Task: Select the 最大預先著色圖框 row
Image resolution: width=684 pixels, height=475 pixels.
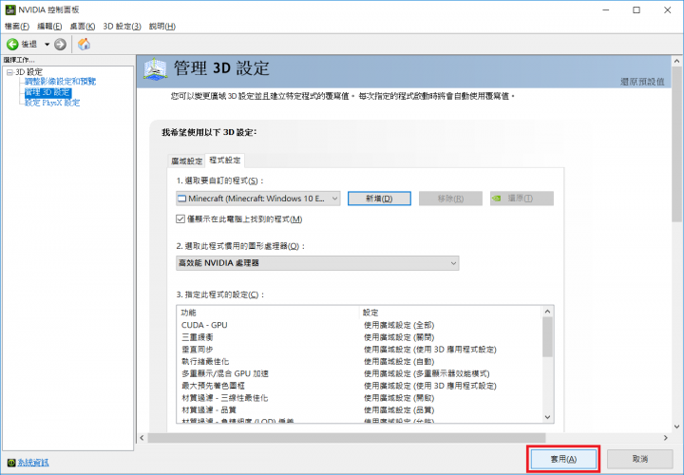Action: (x=358, y=386)
